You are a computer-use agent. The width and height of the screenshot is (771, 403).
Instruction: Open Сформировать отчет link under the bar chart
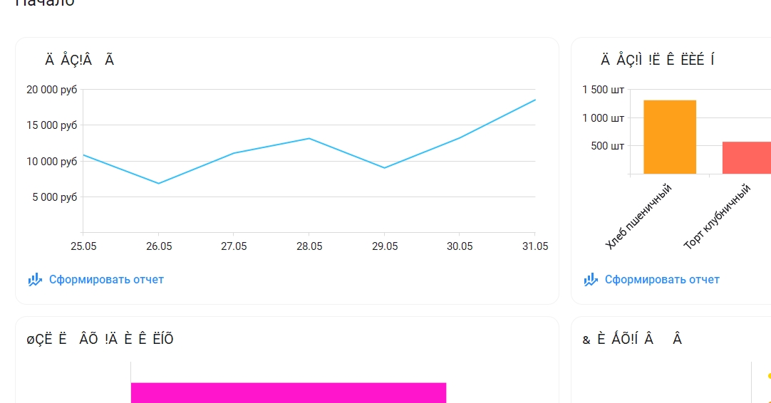point(662,280)
